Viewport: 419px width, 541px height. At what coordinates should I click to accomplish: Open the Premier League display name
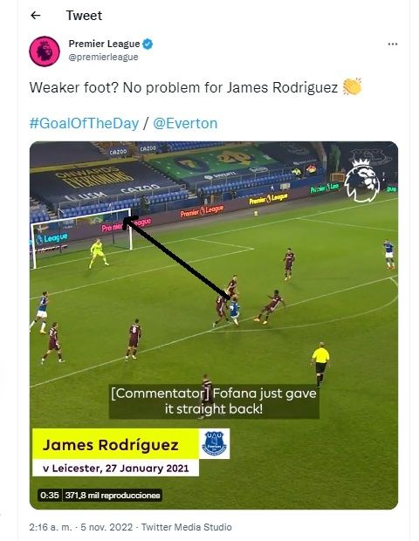point(104,44)
